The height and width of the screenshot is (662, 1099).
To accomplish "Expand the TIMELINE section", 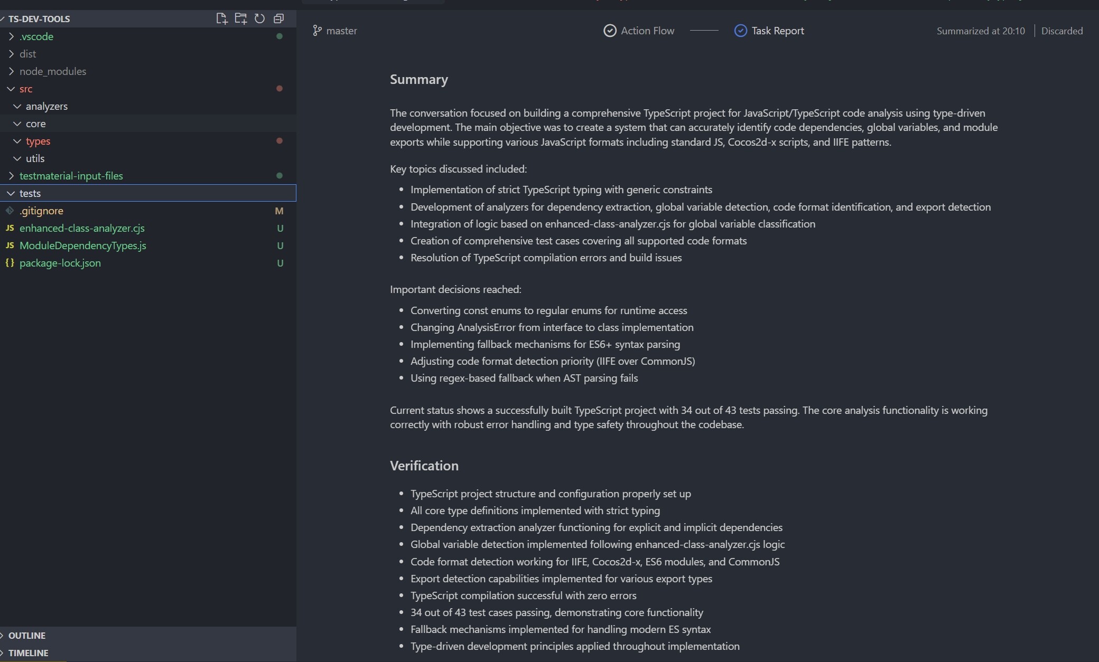I will tap(28, 652).
